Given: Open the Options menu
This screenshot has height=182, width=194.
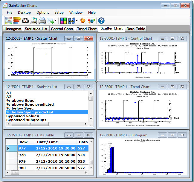Looking at the screenshot, I should coord(43,13).
